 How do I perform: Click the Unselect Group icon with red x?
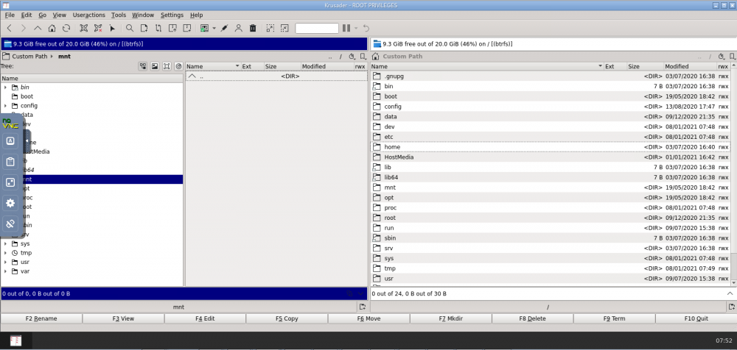click(98, 28)
